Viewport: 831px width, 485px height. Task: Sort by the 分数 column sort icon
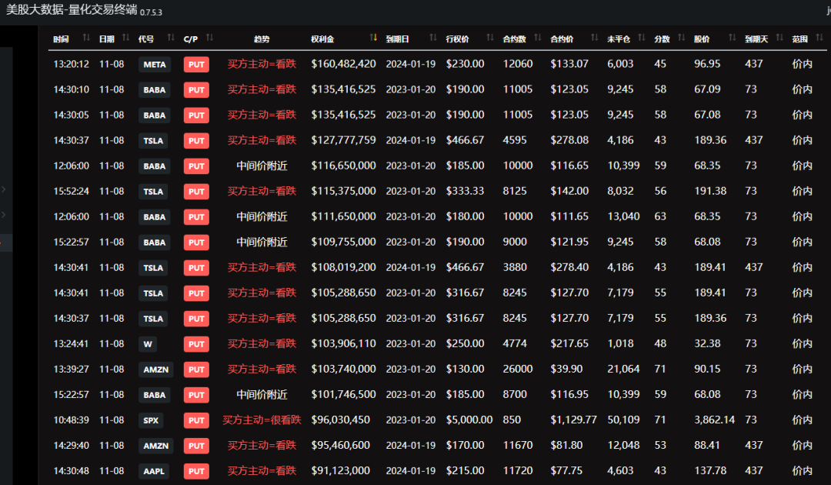point(682,38)
